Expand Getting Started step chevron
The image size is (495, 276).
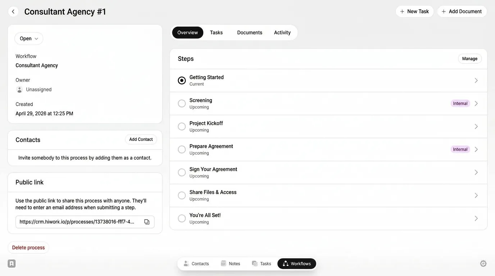click(476, 80)
